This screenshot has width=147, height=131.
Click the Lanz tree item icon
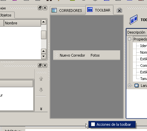point(136,86)
